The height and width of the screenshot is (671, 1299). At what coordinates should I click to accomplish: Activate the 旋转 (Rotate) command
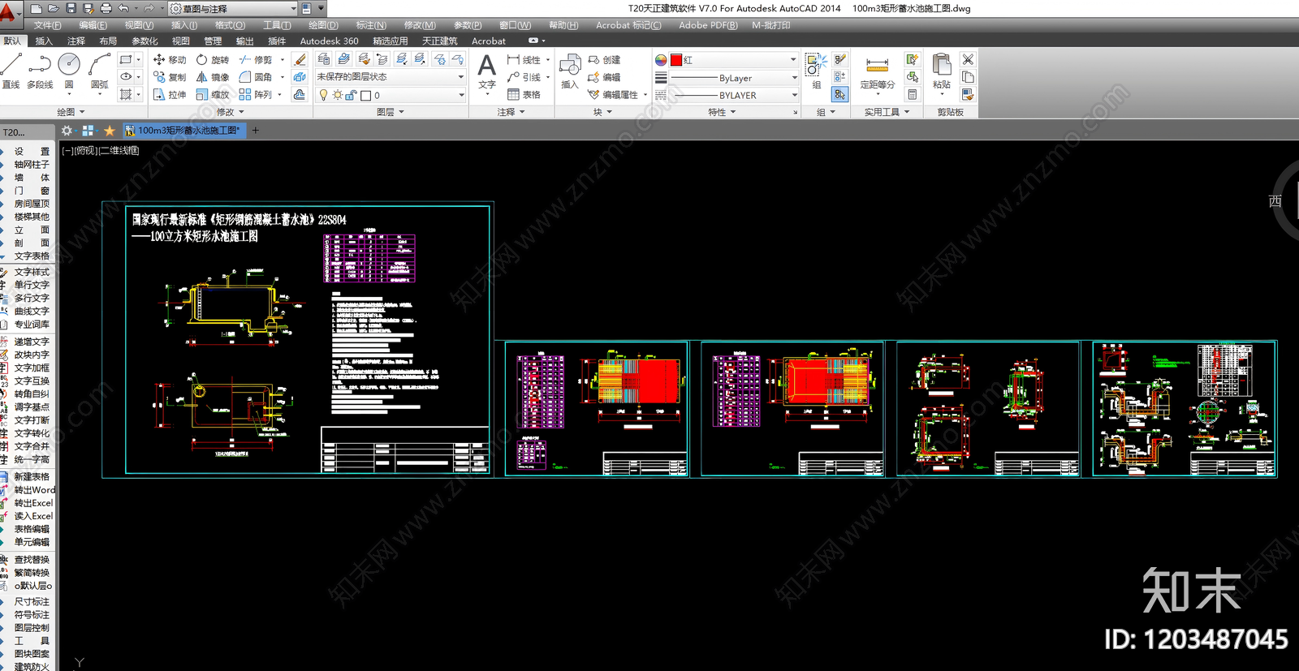coord(213,60)
